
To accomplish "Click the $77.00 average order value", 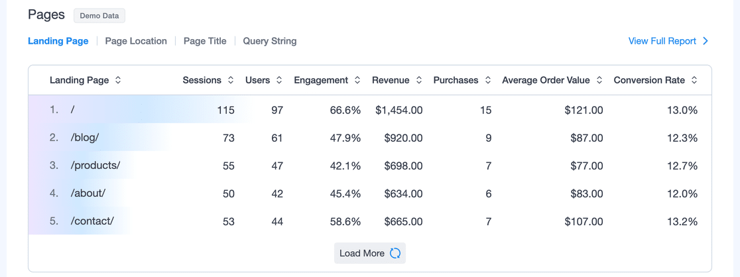I will coord(586,166).
